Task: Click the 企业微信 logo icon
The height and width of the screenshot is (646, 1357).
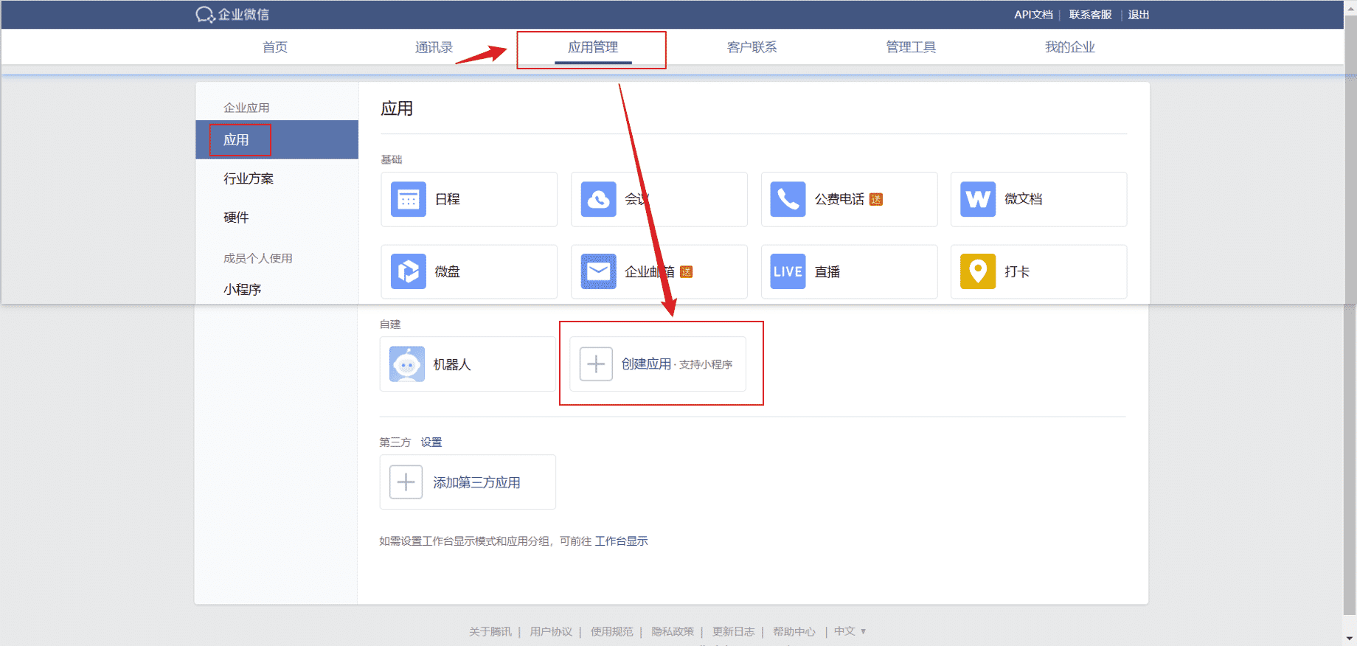Action: tap(205, 15)
